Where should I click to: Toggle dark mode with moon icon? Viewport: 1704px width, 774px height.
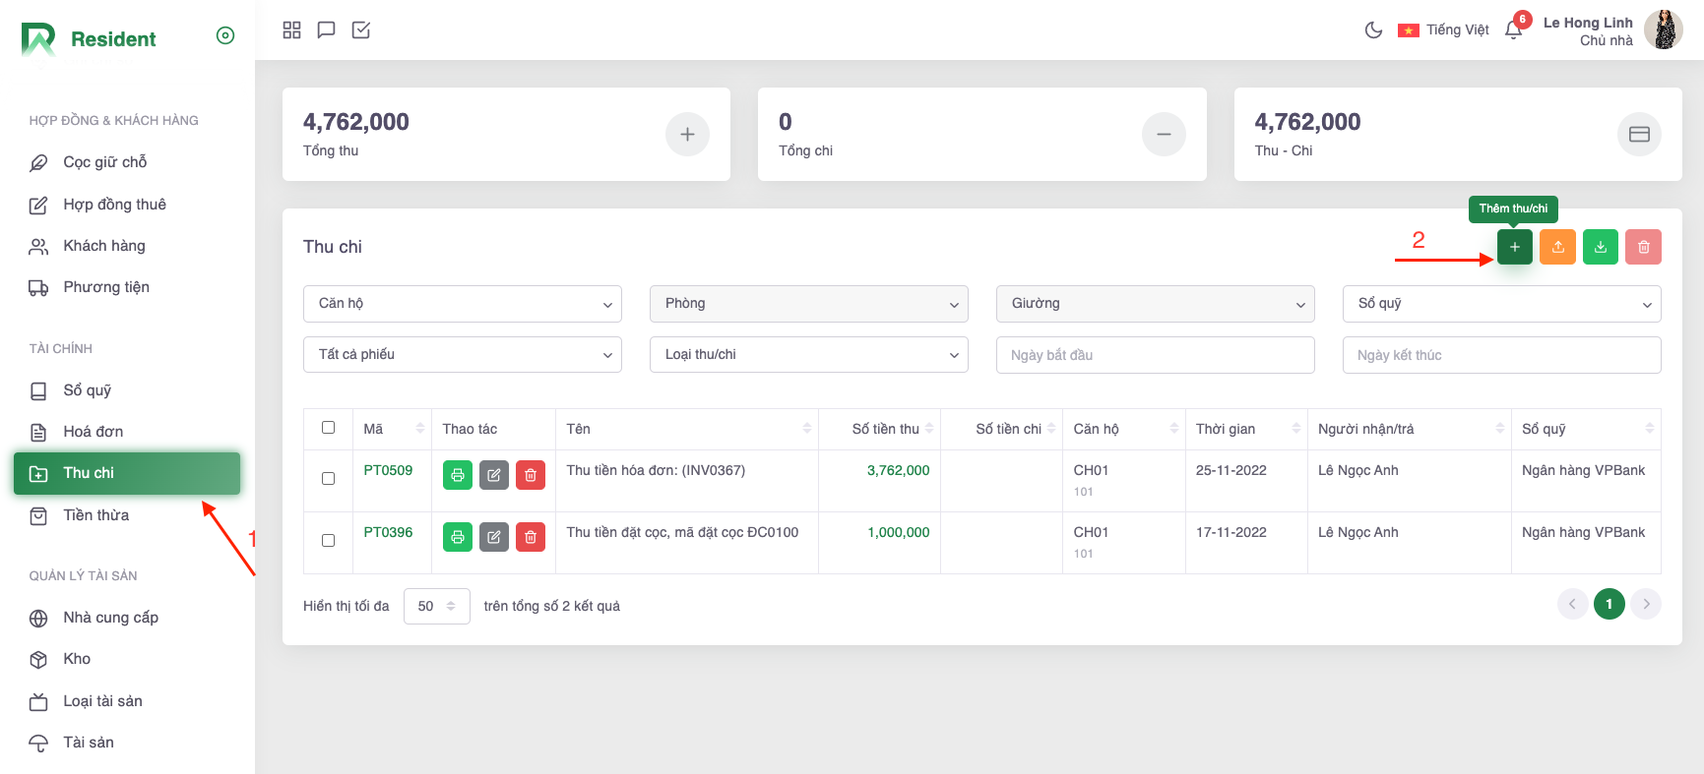(x=1373, y=30)
